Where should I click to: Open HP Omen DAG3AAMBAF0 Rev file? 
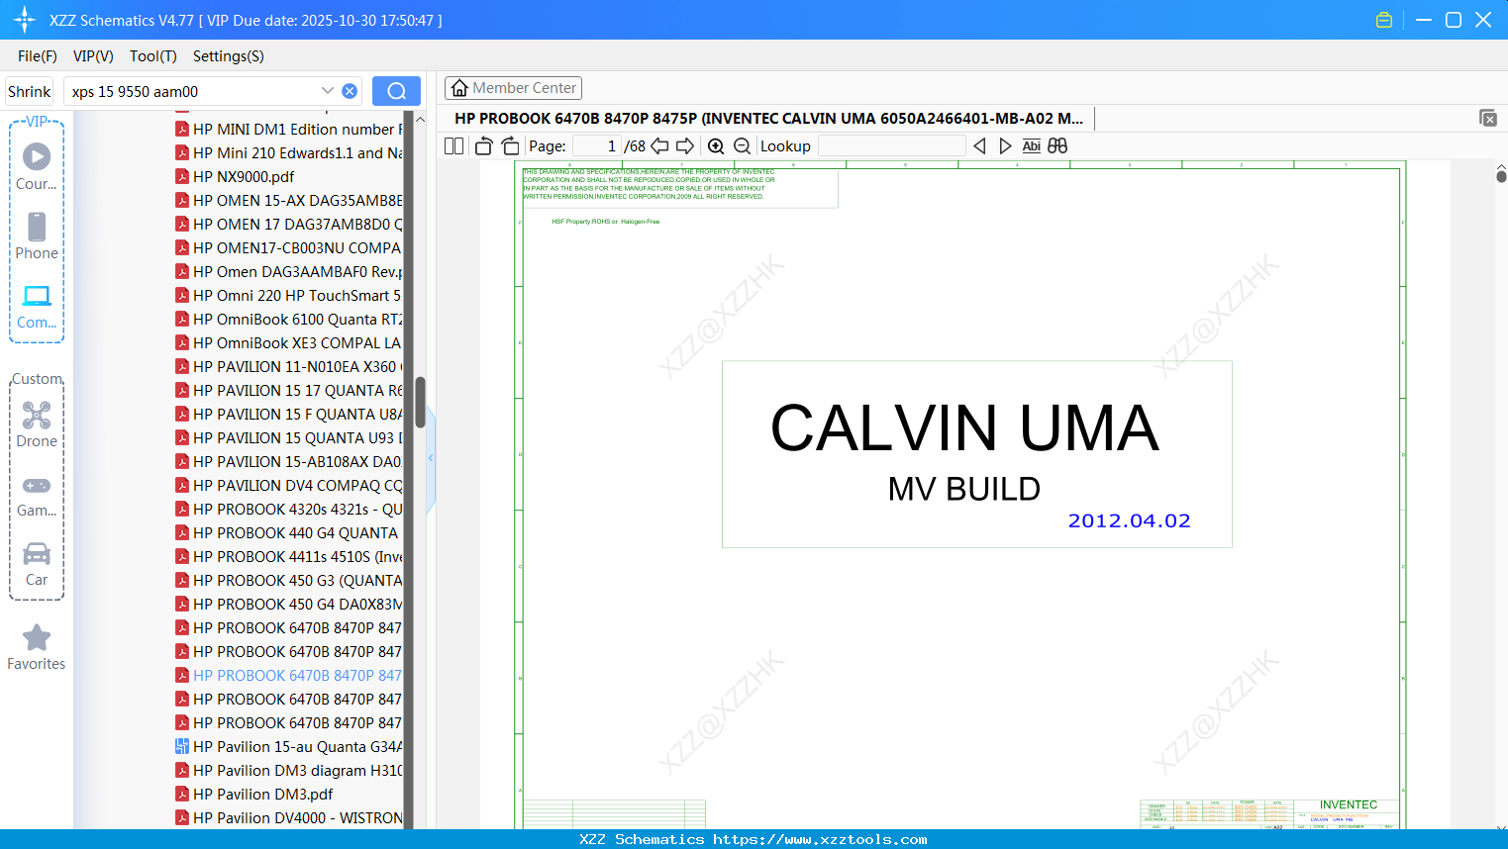[289, 271]
